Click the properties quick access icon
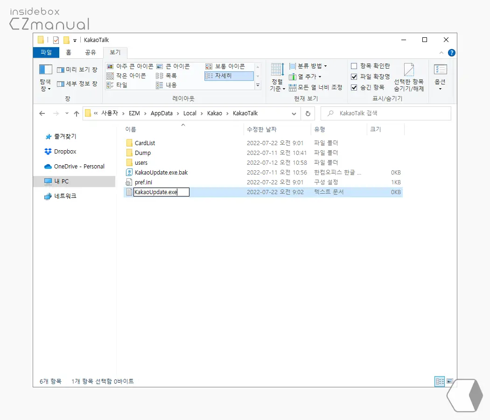 56,40
